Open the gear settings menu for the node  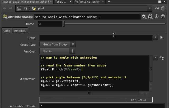pyautogui.click(x=144, y=17)
